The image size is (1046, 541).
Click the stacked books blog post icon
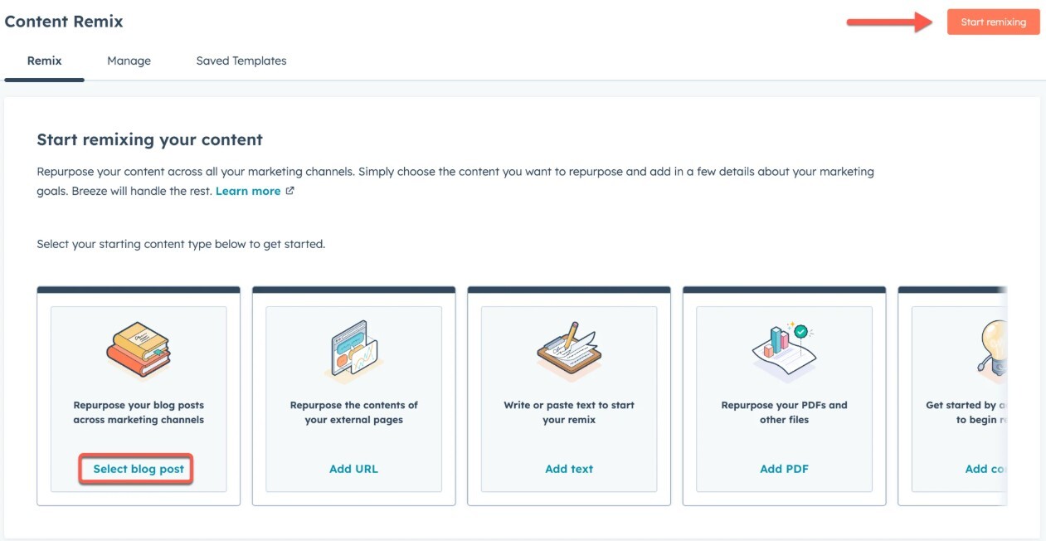(139, 349)
